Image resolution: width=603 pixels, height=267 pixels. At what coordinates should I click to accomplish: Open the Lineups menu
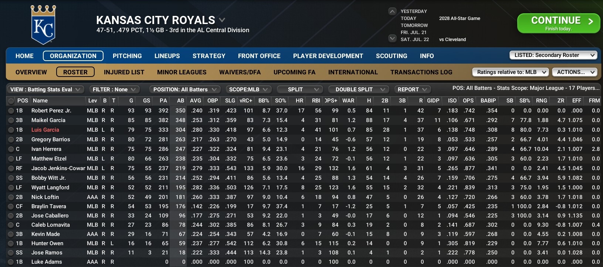point(167,56)
